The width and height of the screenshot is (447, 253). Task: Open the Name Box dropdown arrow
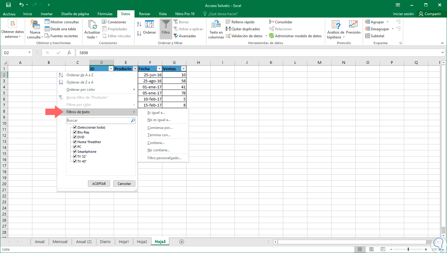pyautogui.click(x=29, y=53)
